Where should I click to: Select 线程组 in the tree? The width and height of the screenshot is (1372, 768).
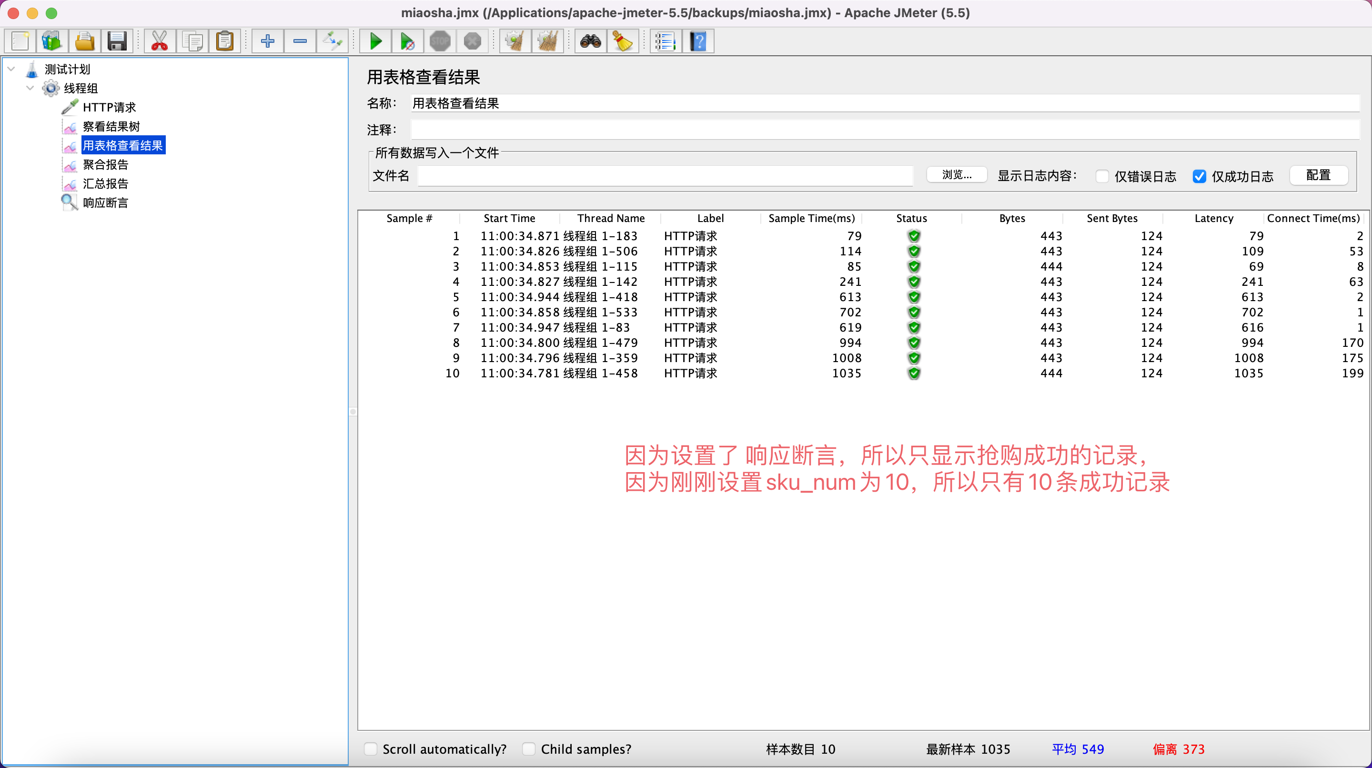click(x=81, y=89)
